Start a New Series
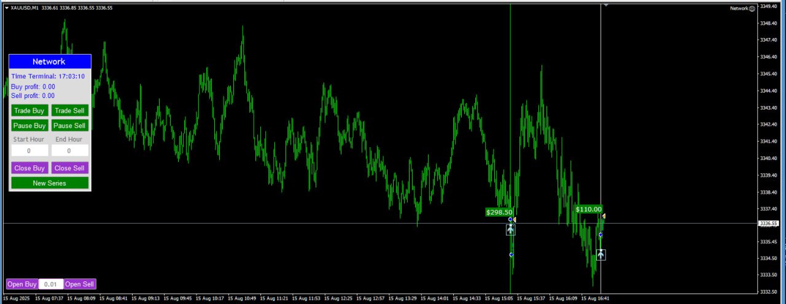Screen dimensions: 786x304 [50, 183]
